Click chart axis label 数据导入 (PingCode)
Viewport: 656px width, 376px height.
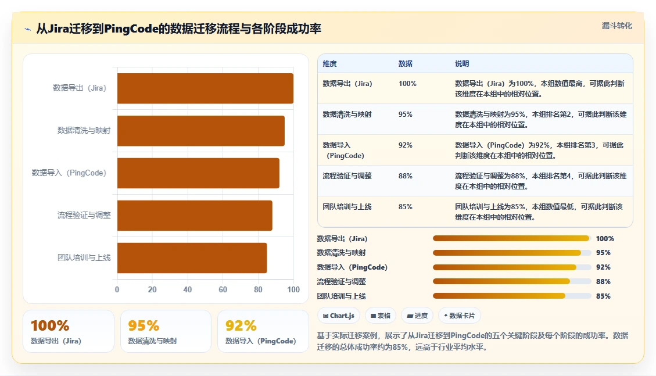69,173
